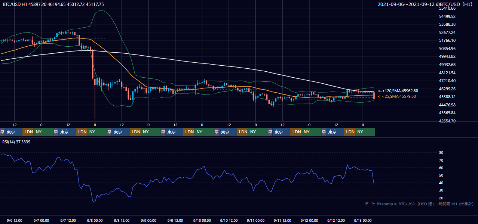Click the orange 25 SMA 45579.50 annotation
The image size is (478, 224).
point(396,96)
